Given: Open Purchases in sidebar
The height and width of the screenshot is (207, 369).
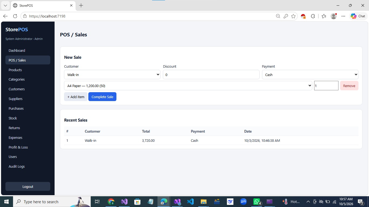Looking at the screenshot, I should pyautogui.click(x=28, y=108).
